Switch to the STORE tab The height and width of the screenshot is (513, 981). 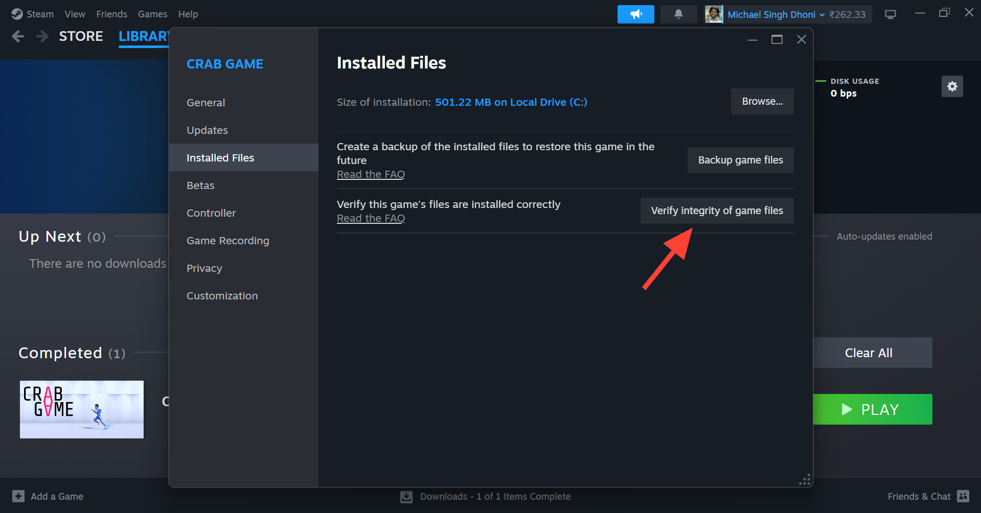81,36
